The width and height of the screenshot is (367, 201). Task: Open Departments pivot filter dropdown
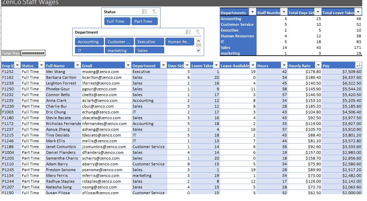click(252, 12)
